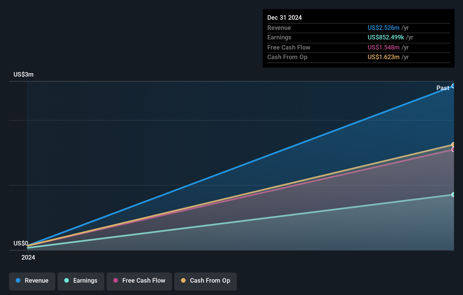This screenshot has height=295, width=463.
Task: Toggle the Revenue series legend button
Action: coord(32,281)
